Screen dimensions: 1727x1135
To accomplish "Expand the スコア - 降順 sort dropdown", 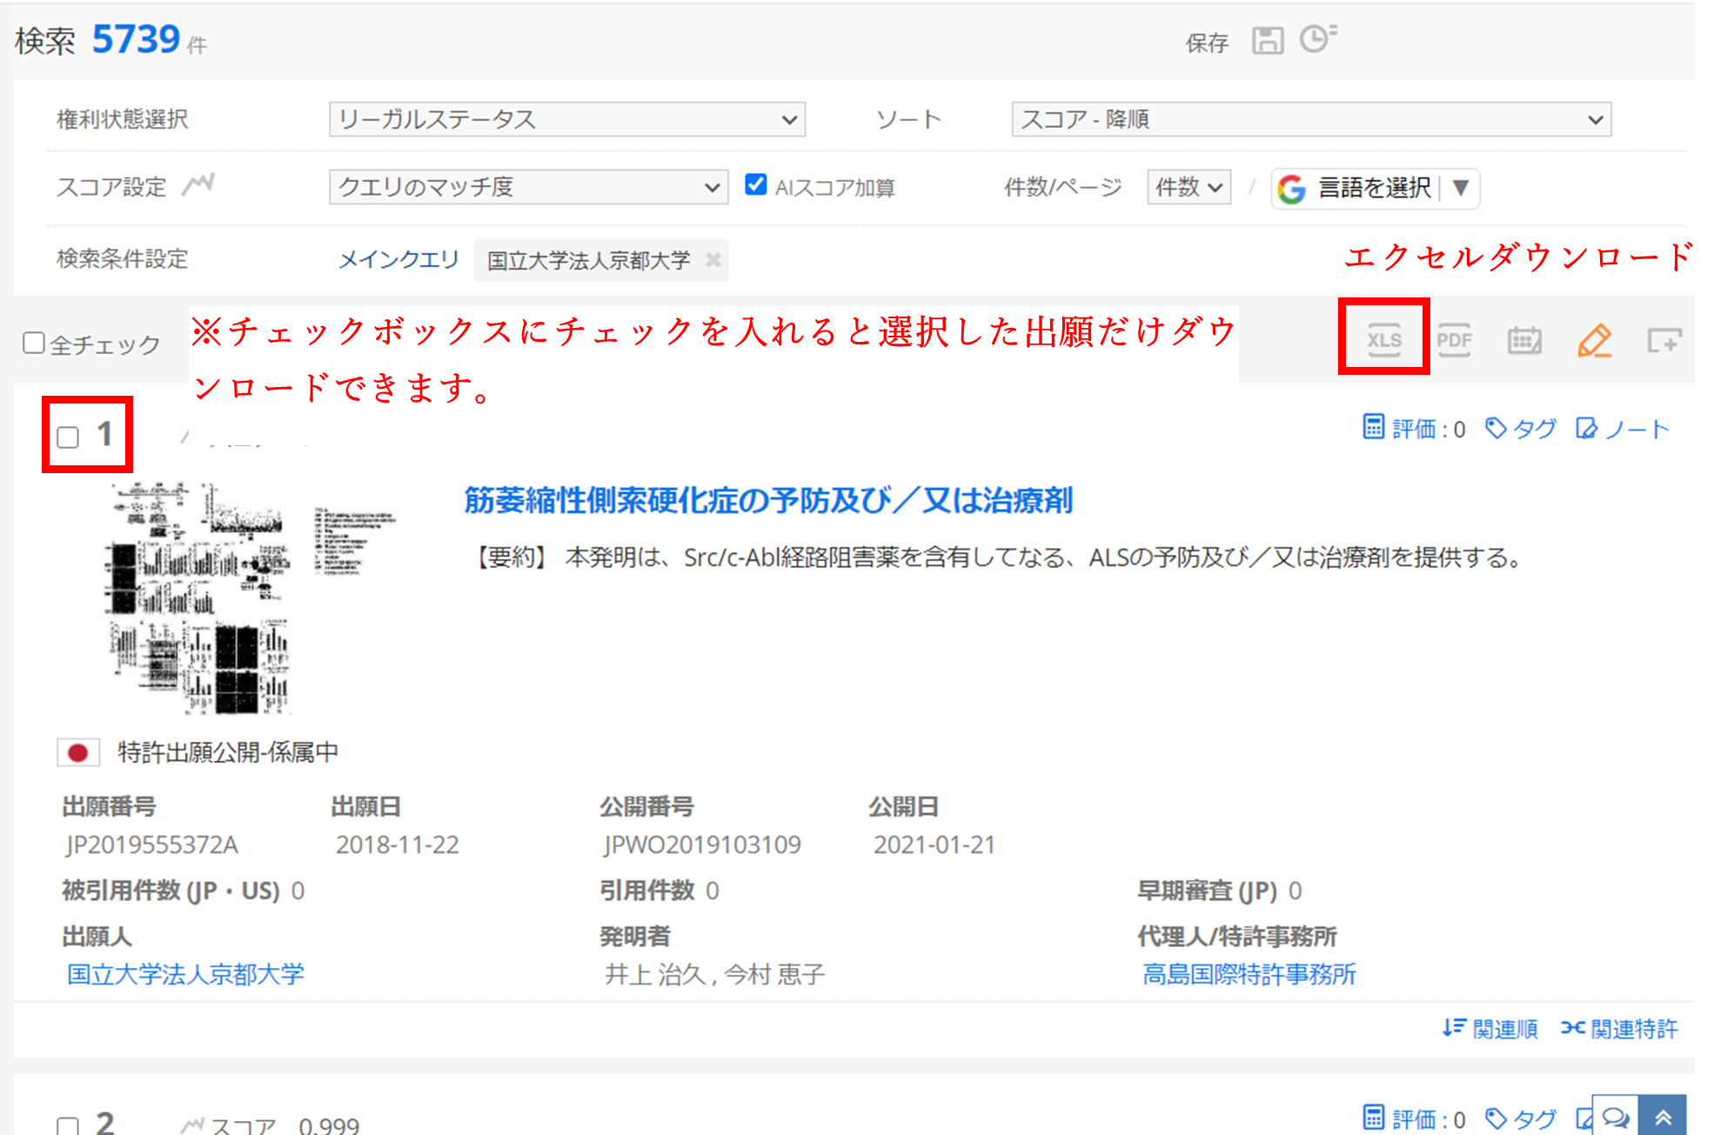I will click(1310, 119).
